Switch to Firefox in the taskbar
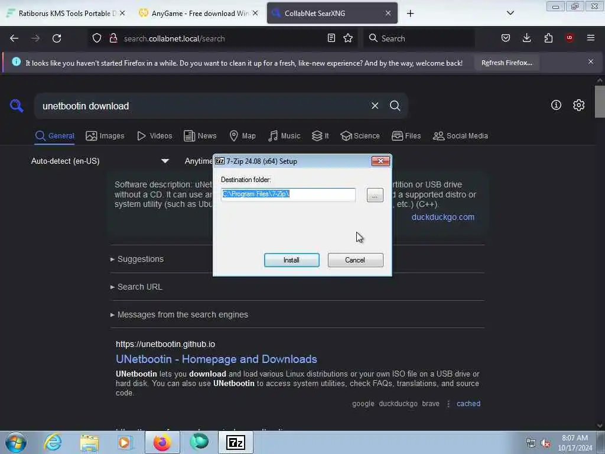 [x=162, y=442]
